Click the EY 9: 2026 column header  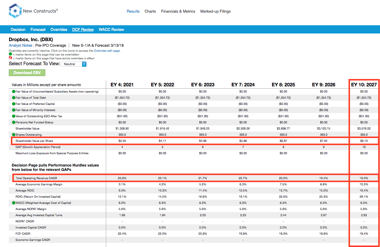tap(324, 85)
